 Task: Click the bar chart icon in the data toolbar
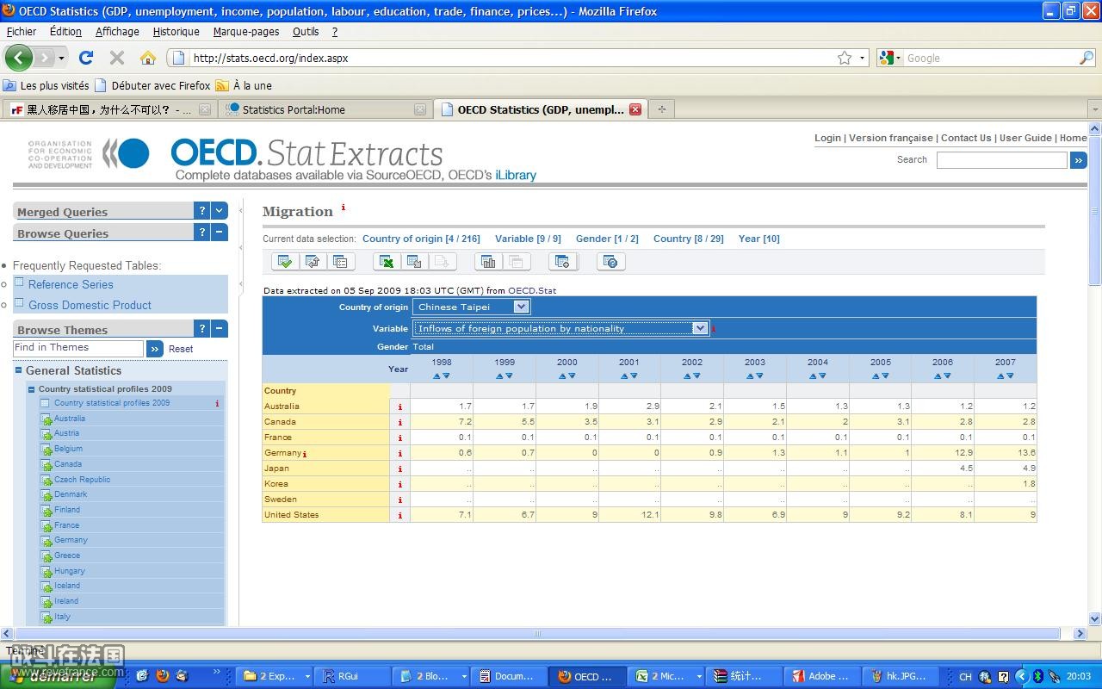pyautogui.click(x=488, y=262)
